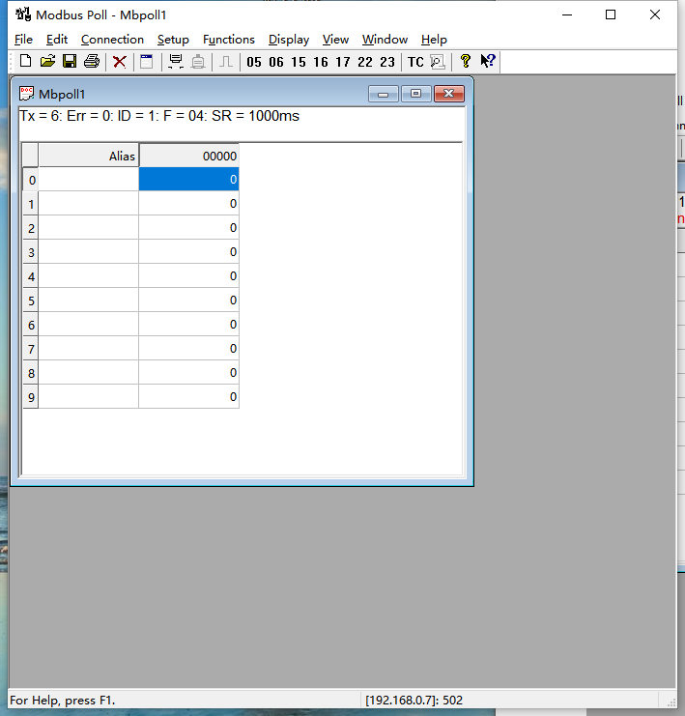Click the Connect toolbar icon
Screen dimensions: 685x716
pos(176,62)
